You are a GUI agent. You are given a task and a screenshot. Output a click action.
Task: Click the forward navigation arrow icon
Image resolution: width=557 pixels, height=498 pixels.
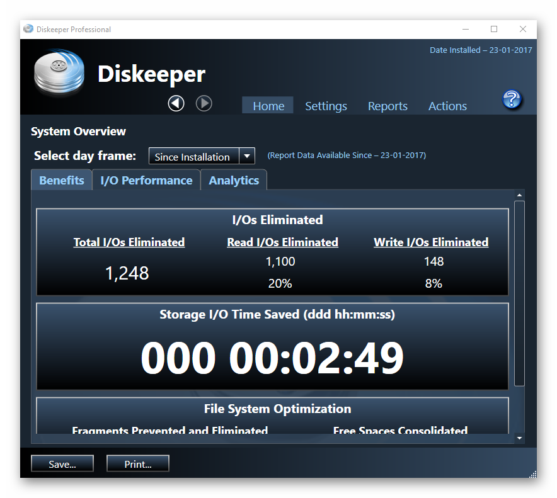[204, 104]
